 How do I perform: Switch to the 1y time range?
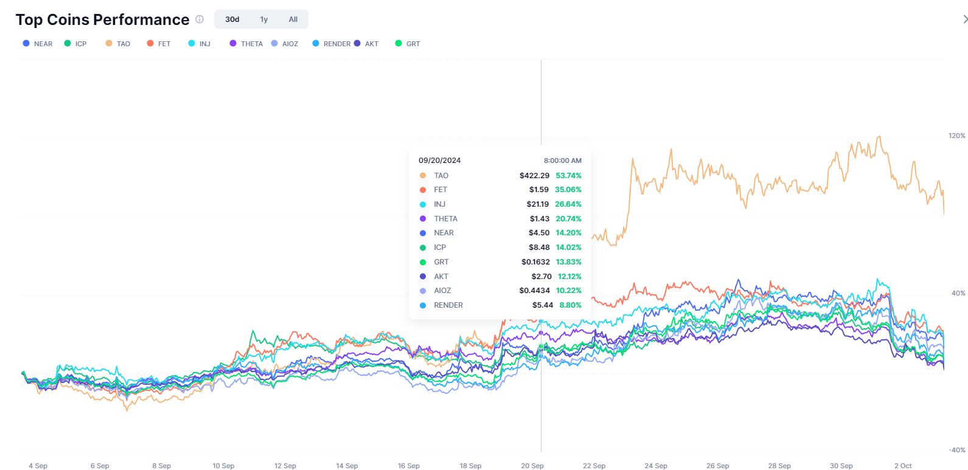coord(264,19)
